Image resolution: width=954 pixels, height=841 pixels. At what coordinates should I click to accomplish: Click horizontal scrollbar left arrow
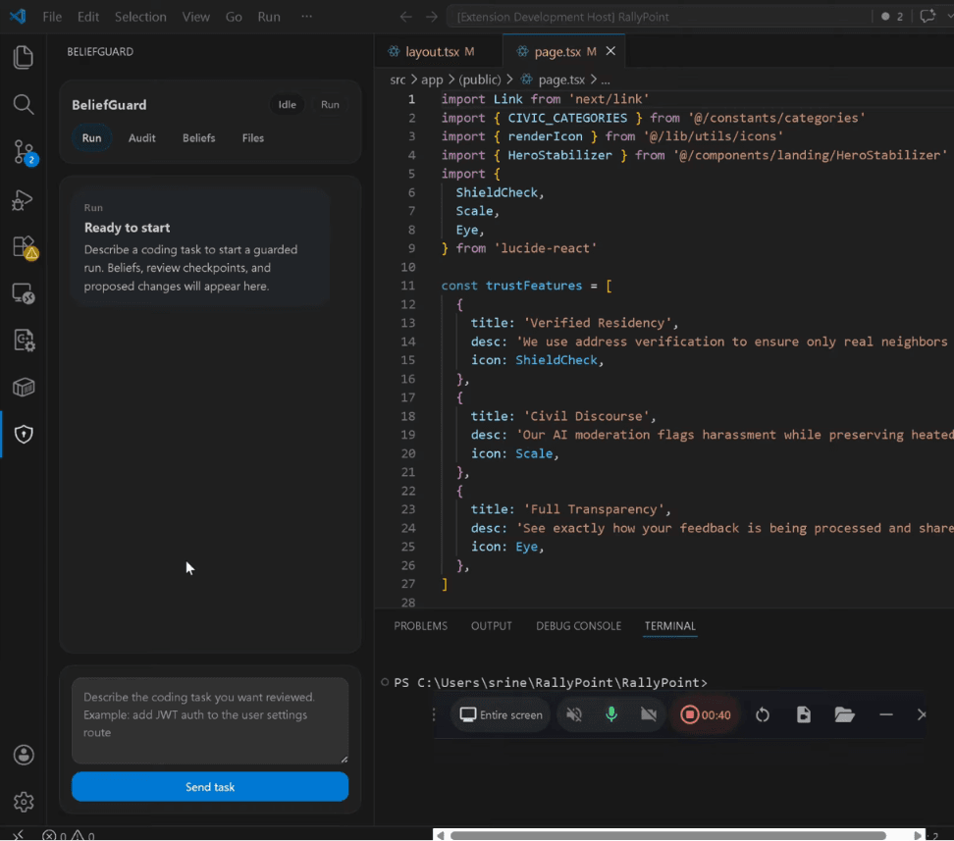(x=441, y=835)
